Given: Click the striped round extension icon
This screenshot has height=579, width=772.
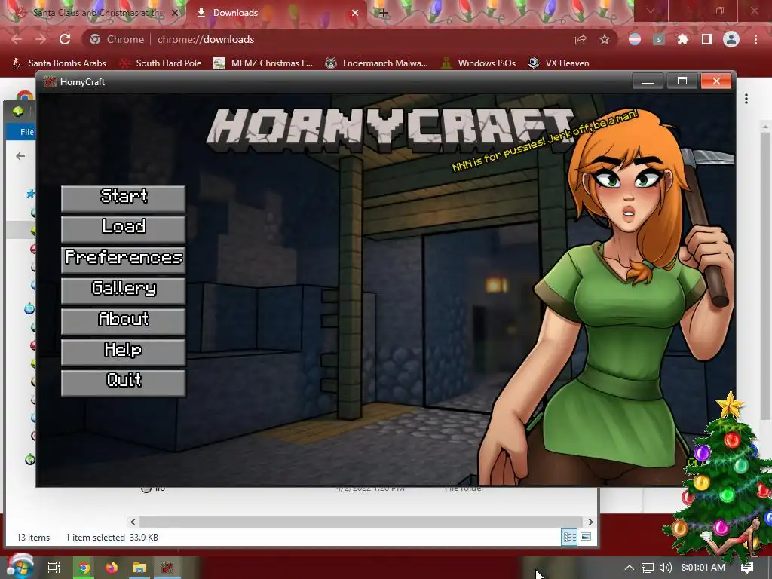Looking at the screenshot, I should pyautogui.click(x=635, y=39).
